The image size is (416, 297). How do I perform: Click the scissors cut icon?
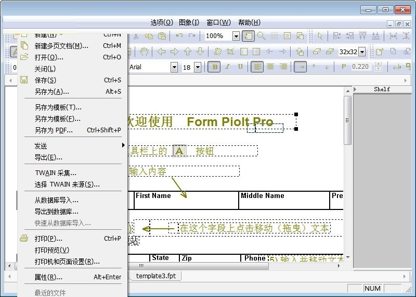click(x=136, y=36)
